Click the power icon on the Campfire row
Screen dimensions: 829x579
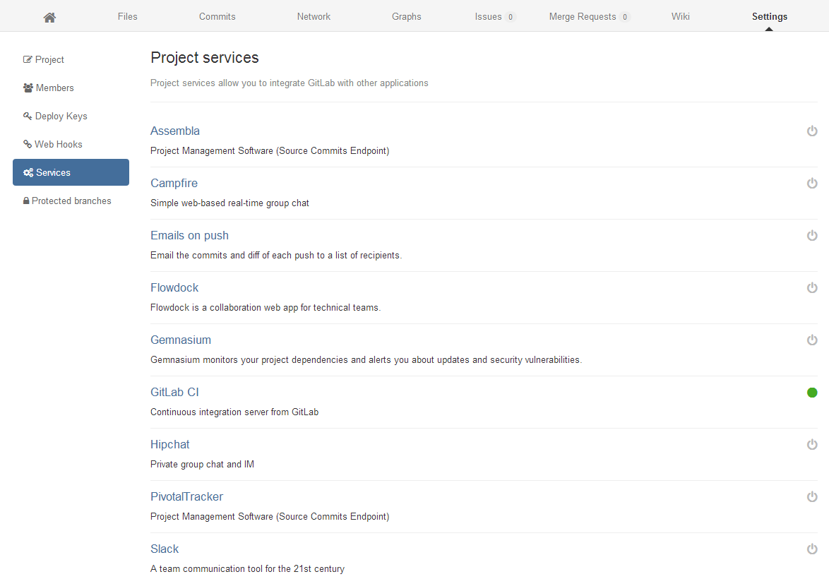click(x=812, y=183)
